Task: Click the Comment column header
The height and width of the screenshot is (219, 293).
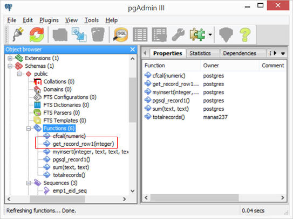Action: [272, 66]
